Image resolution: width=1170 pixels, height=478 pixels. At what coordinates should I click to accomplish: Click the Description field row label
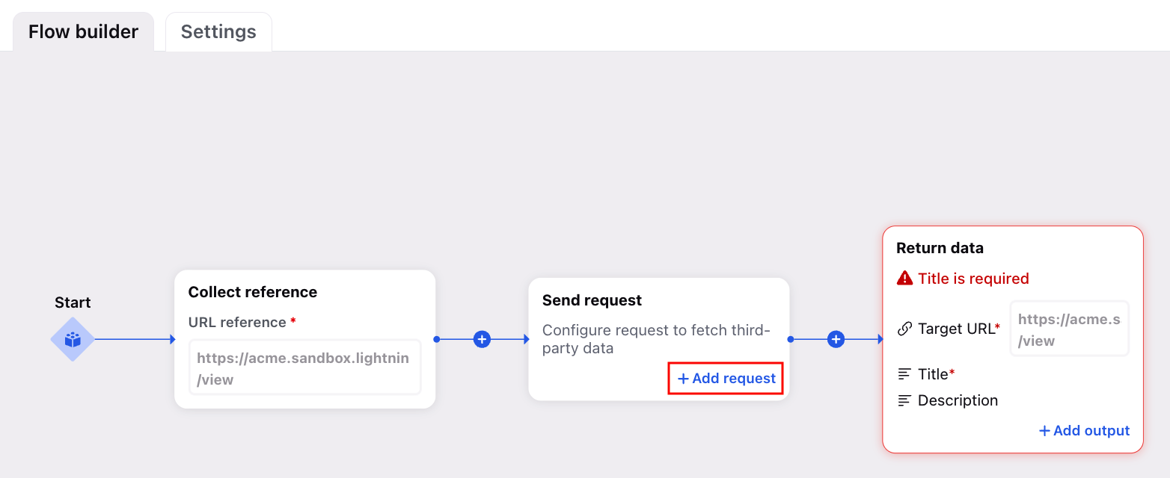coord(958,400)
